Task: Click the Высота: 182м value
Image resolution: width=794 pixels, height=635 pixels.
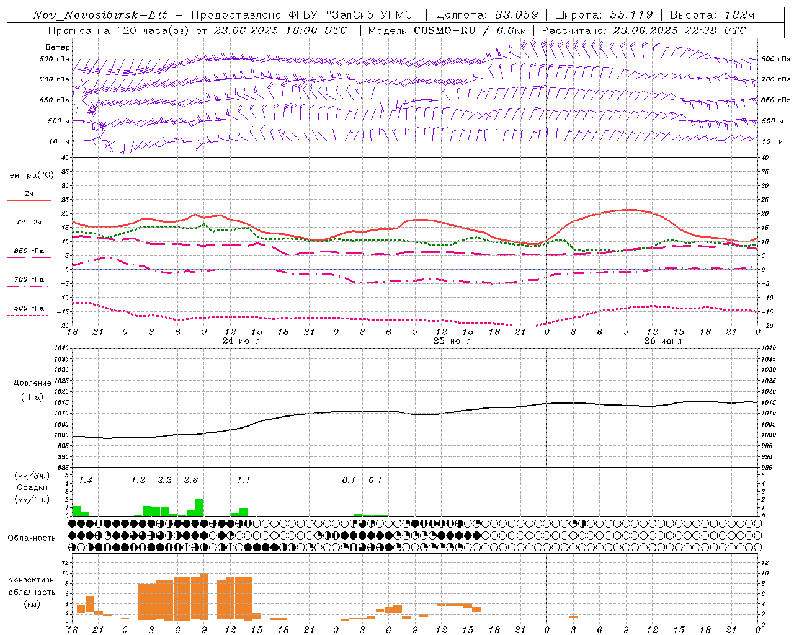Action: coord(712,15)
